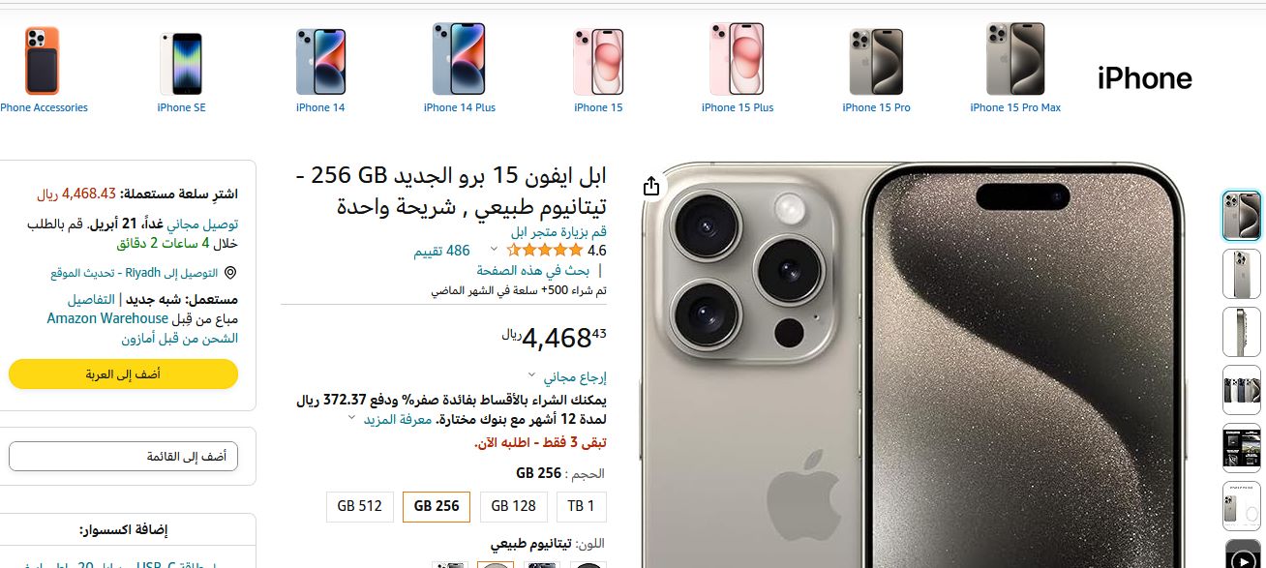
Task: Open the iPhone 15 Pro Max category icon
Action: pos(1015,59)
